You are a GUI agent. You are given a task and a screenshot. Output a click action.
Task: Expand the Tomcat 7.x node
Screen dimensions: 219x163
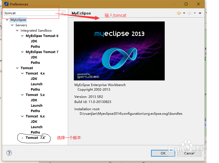coord(22,138)
